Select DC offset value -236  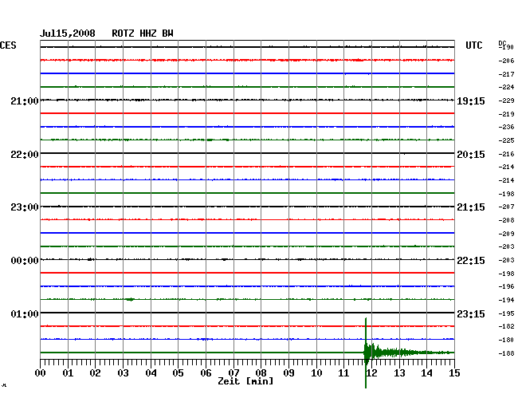point(506,128)
